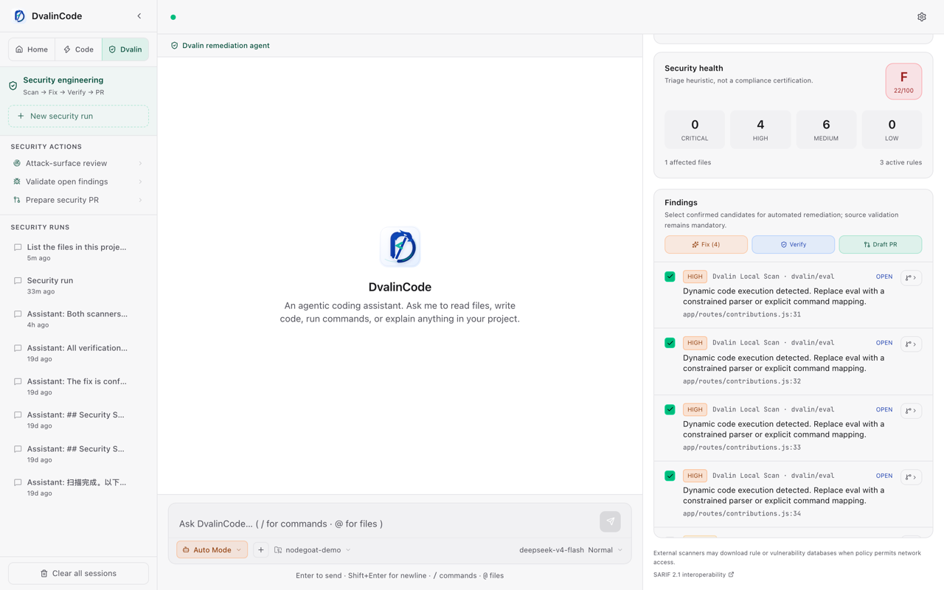The image size is (944, 590).
Task: Click the plus attach button in composer
Action: 261,550
